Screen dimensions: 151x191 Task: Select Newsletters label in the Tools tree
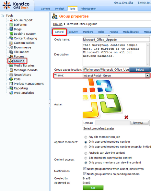(22, 75)
